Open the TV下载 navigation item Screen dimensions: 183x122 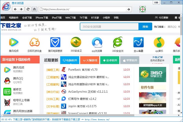point(84,18)
